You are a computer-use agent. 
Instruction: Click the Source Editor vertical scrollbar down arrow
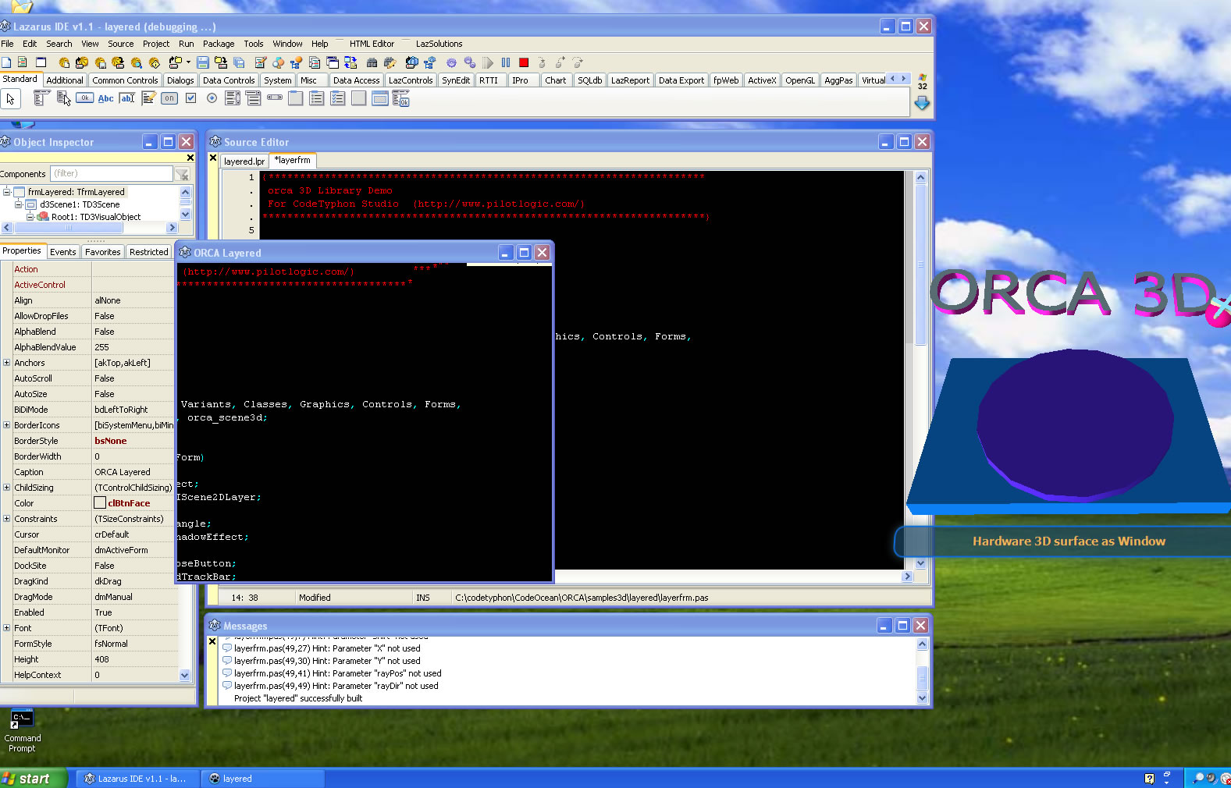920,563
